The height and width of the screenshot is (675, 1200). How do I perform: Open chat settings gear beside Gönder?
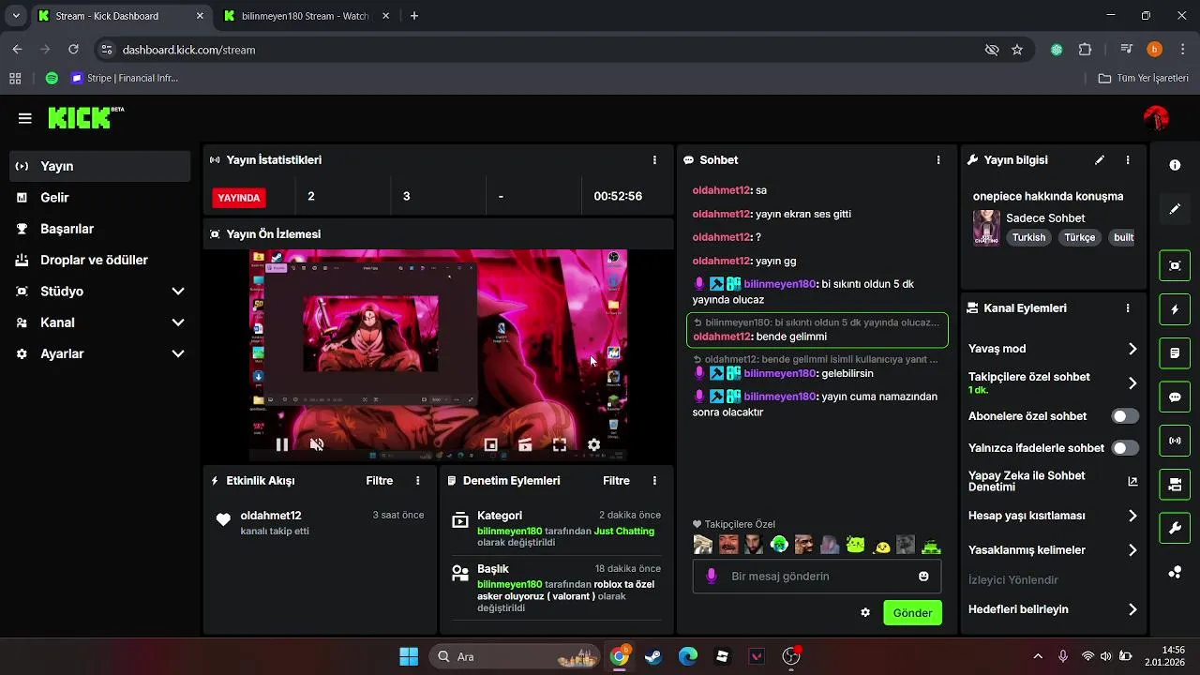[x=865, y=613]
